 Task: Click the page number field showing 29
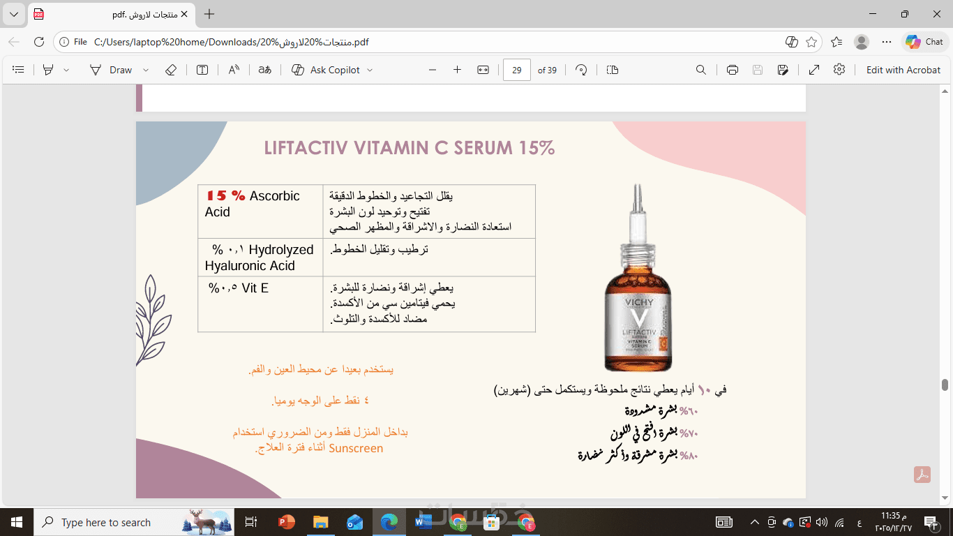pyautogui.click(x=517, y=70)
